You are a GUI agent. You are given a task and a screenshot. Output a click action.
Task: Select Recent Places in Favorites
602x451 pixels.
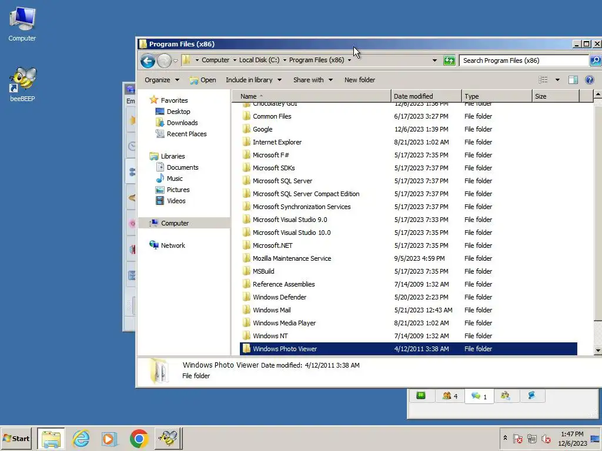pyautogui.click(x=181, y=134)
